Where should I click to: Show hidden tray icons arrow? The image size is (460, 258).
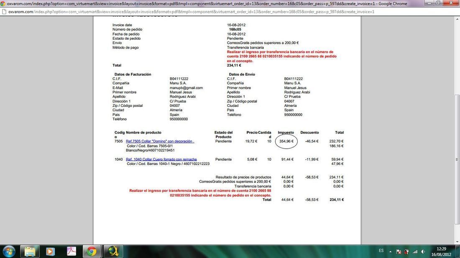[390, 252]
